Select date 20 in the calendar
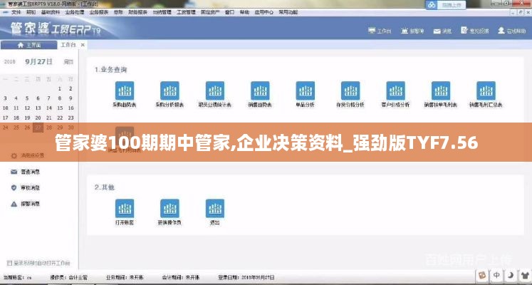This screenshot has height=285, width=532. tap(38, 118)
